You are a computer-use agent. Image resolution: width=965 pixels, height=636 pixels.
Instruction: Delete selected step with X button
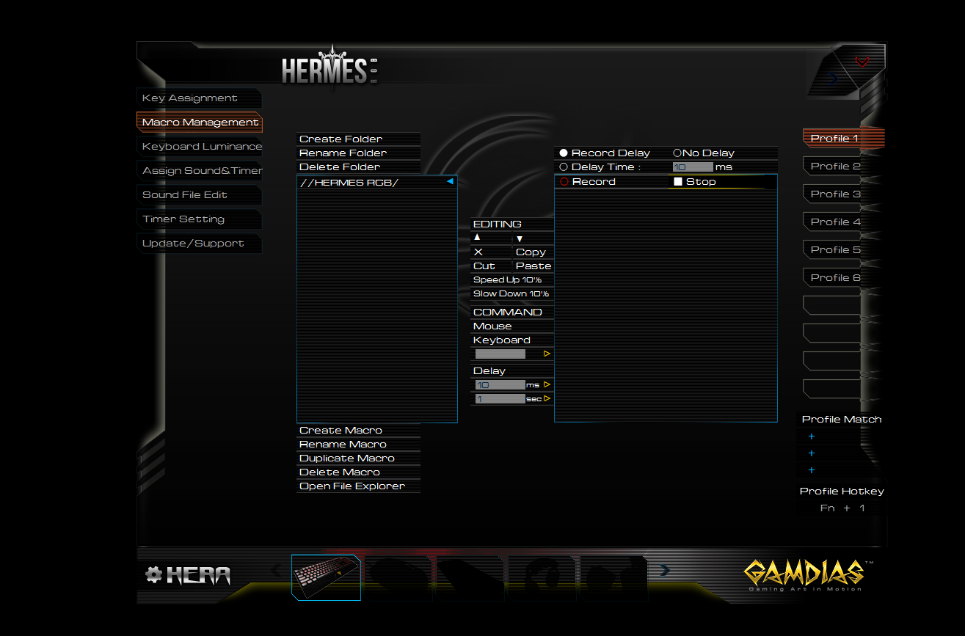(x=478, y=252)
